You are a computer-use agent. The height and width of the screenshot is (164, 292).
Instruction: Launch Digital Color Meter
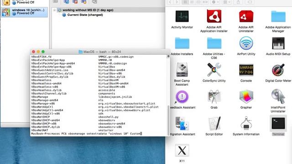[278, 70]
